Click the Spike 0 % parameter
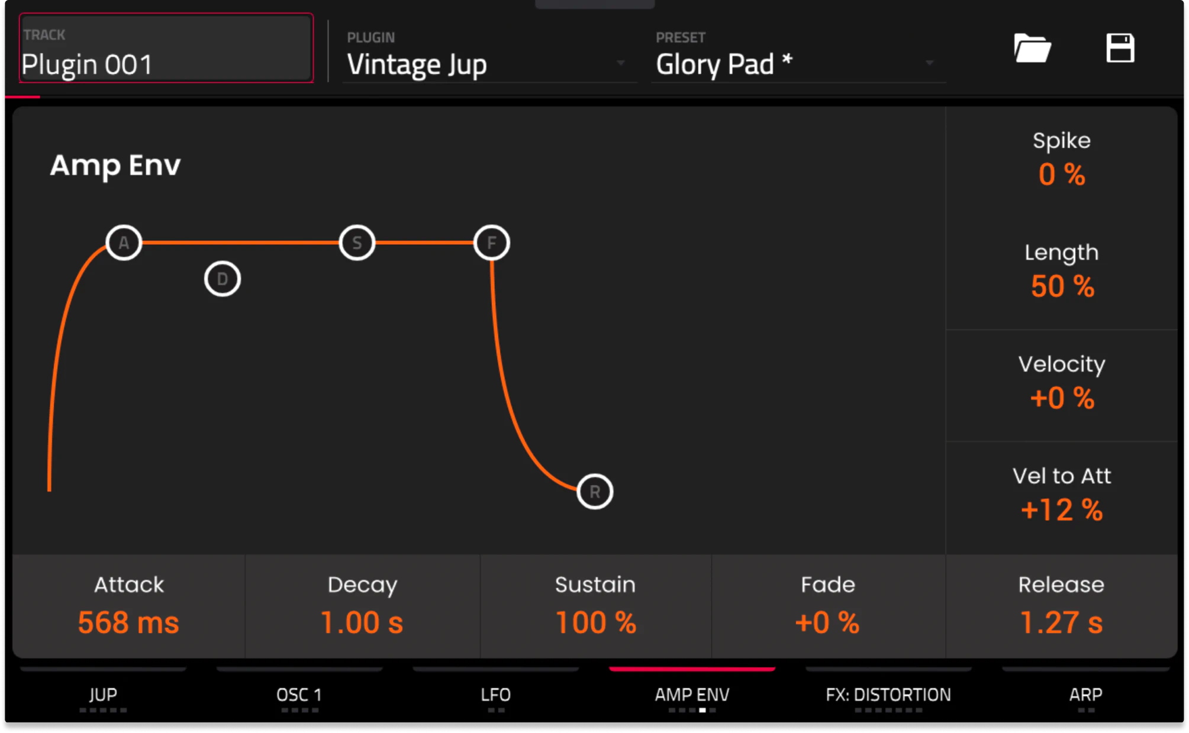Image resolution: width=1189 pixels, height=733 pixels. 1061,159
